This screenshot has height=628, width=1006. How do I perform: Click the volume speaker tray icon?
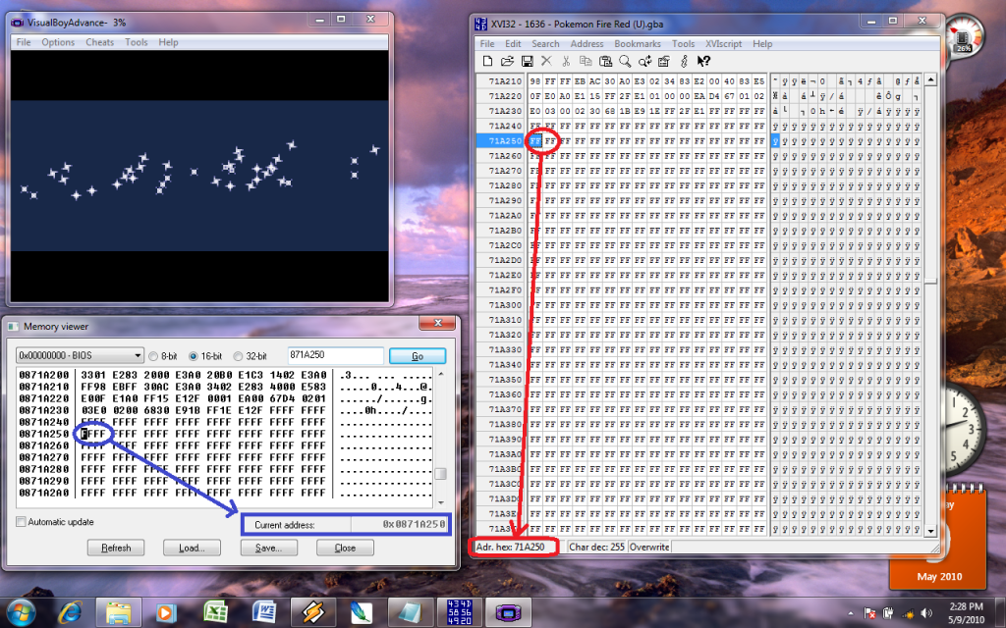pyautogui.click(x=925, y=613)
